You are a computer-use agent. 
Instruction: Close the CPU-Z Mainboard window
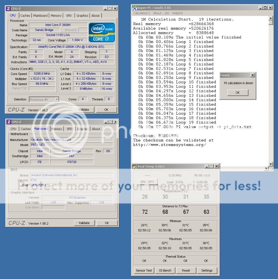coord(116,122)
